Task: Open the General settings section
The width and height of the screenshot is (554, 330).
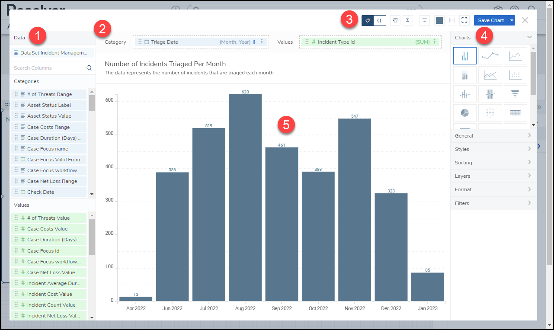Action: 493,136
